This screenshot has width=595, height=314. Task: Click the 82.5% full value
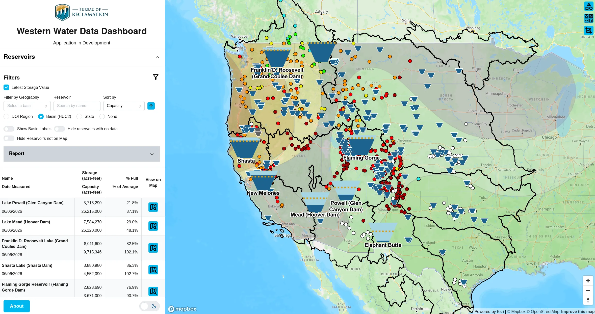[x=132, y=244]
